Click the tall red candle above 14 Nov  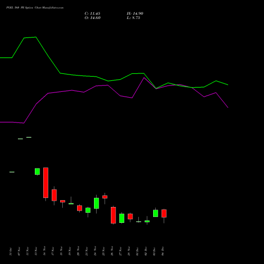pyautogui.click(x=46, y=183)
